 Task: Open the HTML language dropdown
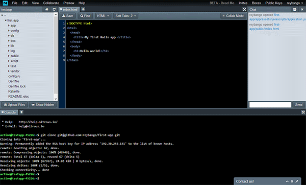(103, 16)
